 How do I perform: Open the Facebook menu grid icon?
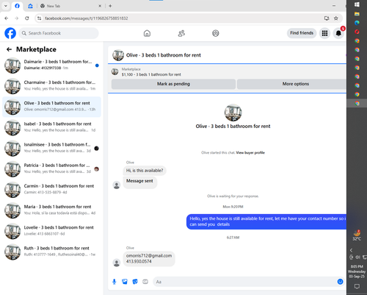pos(324,33)
